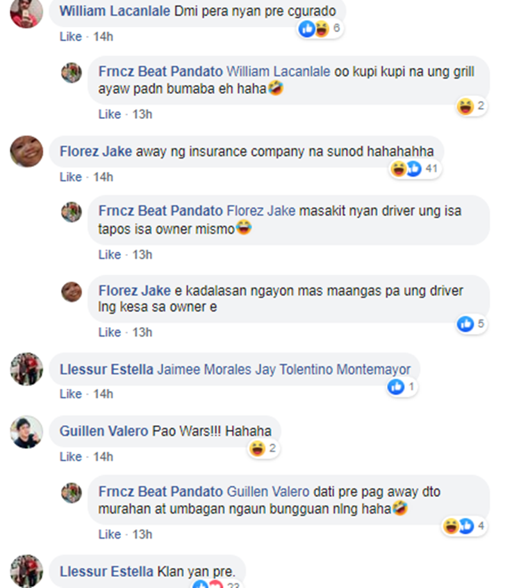
Task: Open Frncz Beat Pandato name in first reply
Action: coord(160,72)
